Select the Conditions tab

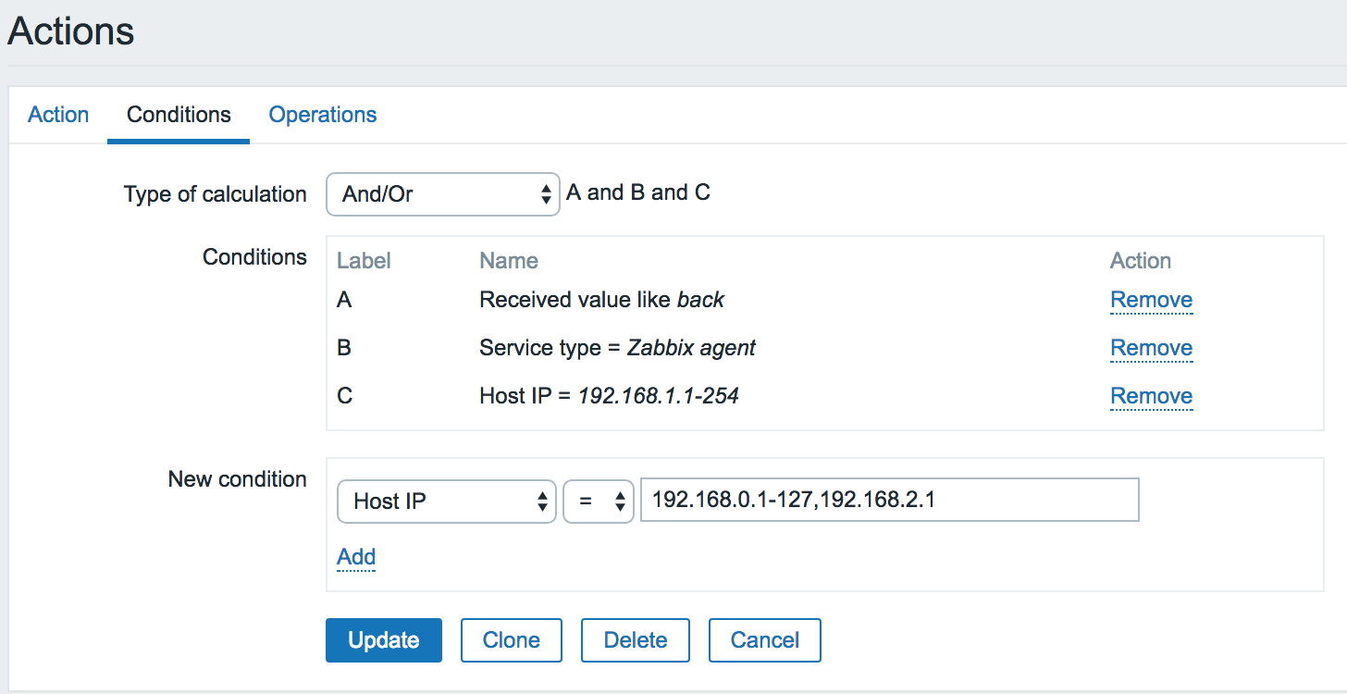click(x=179, y=115)
